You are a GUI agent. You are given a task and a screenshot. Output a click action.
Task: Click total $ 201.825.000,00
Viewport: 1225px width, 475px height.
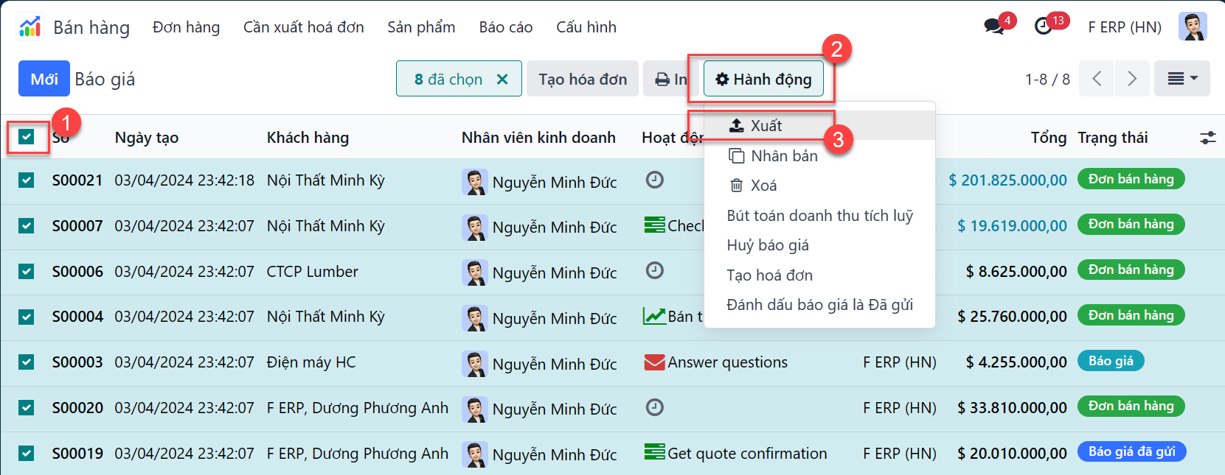pos(1007,180)
